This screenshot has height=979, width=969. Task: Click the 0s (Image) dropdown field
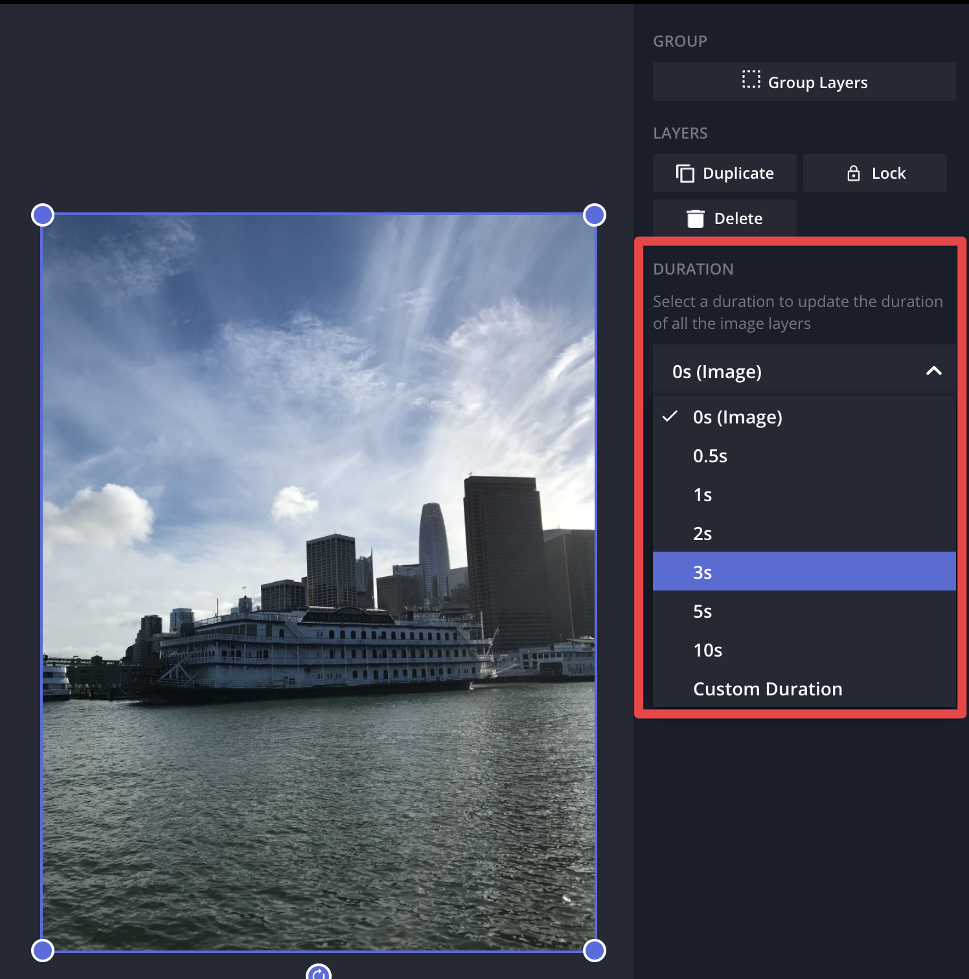coord(777,372)
